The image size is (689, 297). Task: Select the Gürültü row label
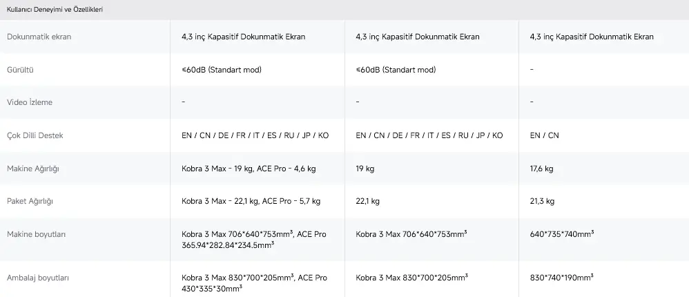point(20,70)
